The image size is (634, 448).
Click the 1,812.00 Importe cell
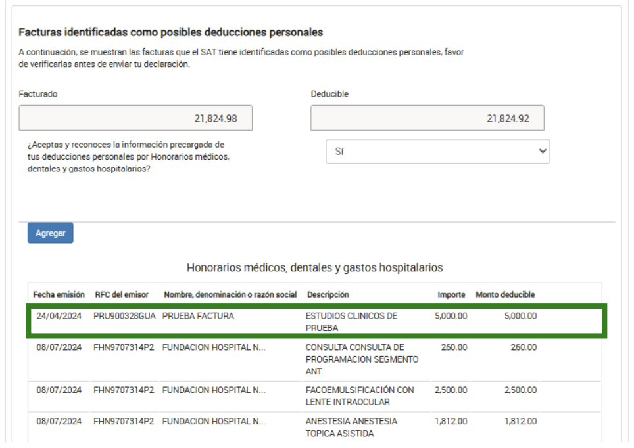(451, 421)
